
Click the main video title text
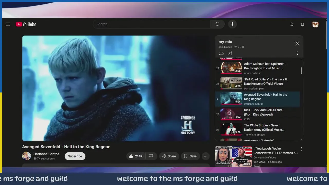point(66,147)
